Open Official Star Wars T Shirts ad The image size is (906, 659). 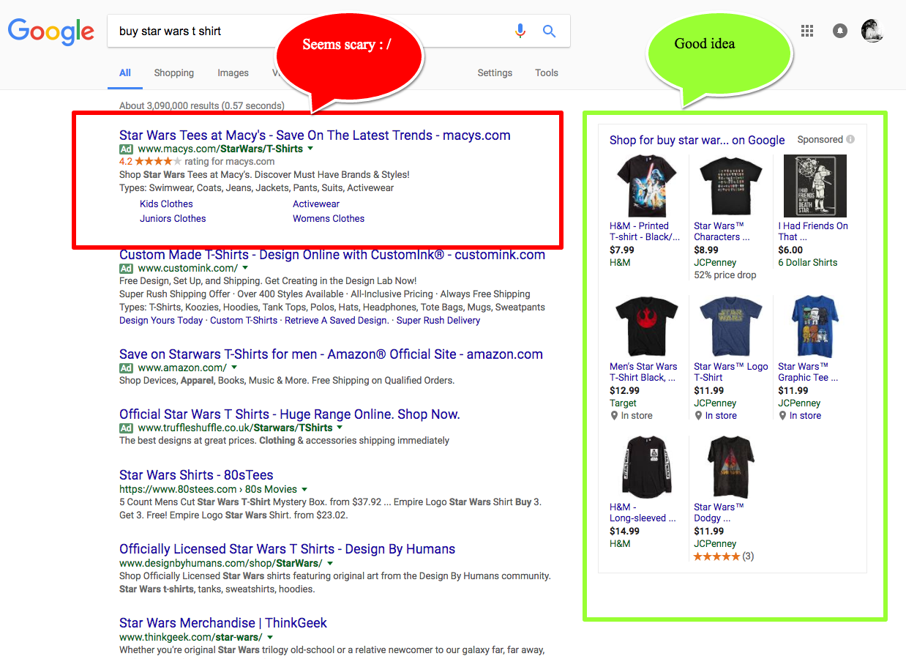290,414
